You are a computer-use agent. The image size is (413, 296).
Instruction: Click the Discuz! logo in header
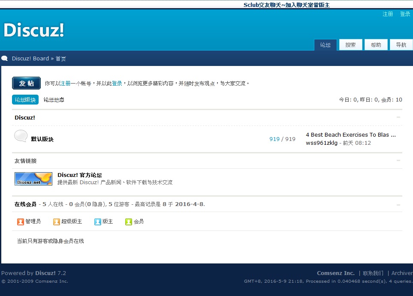(34, 30)
